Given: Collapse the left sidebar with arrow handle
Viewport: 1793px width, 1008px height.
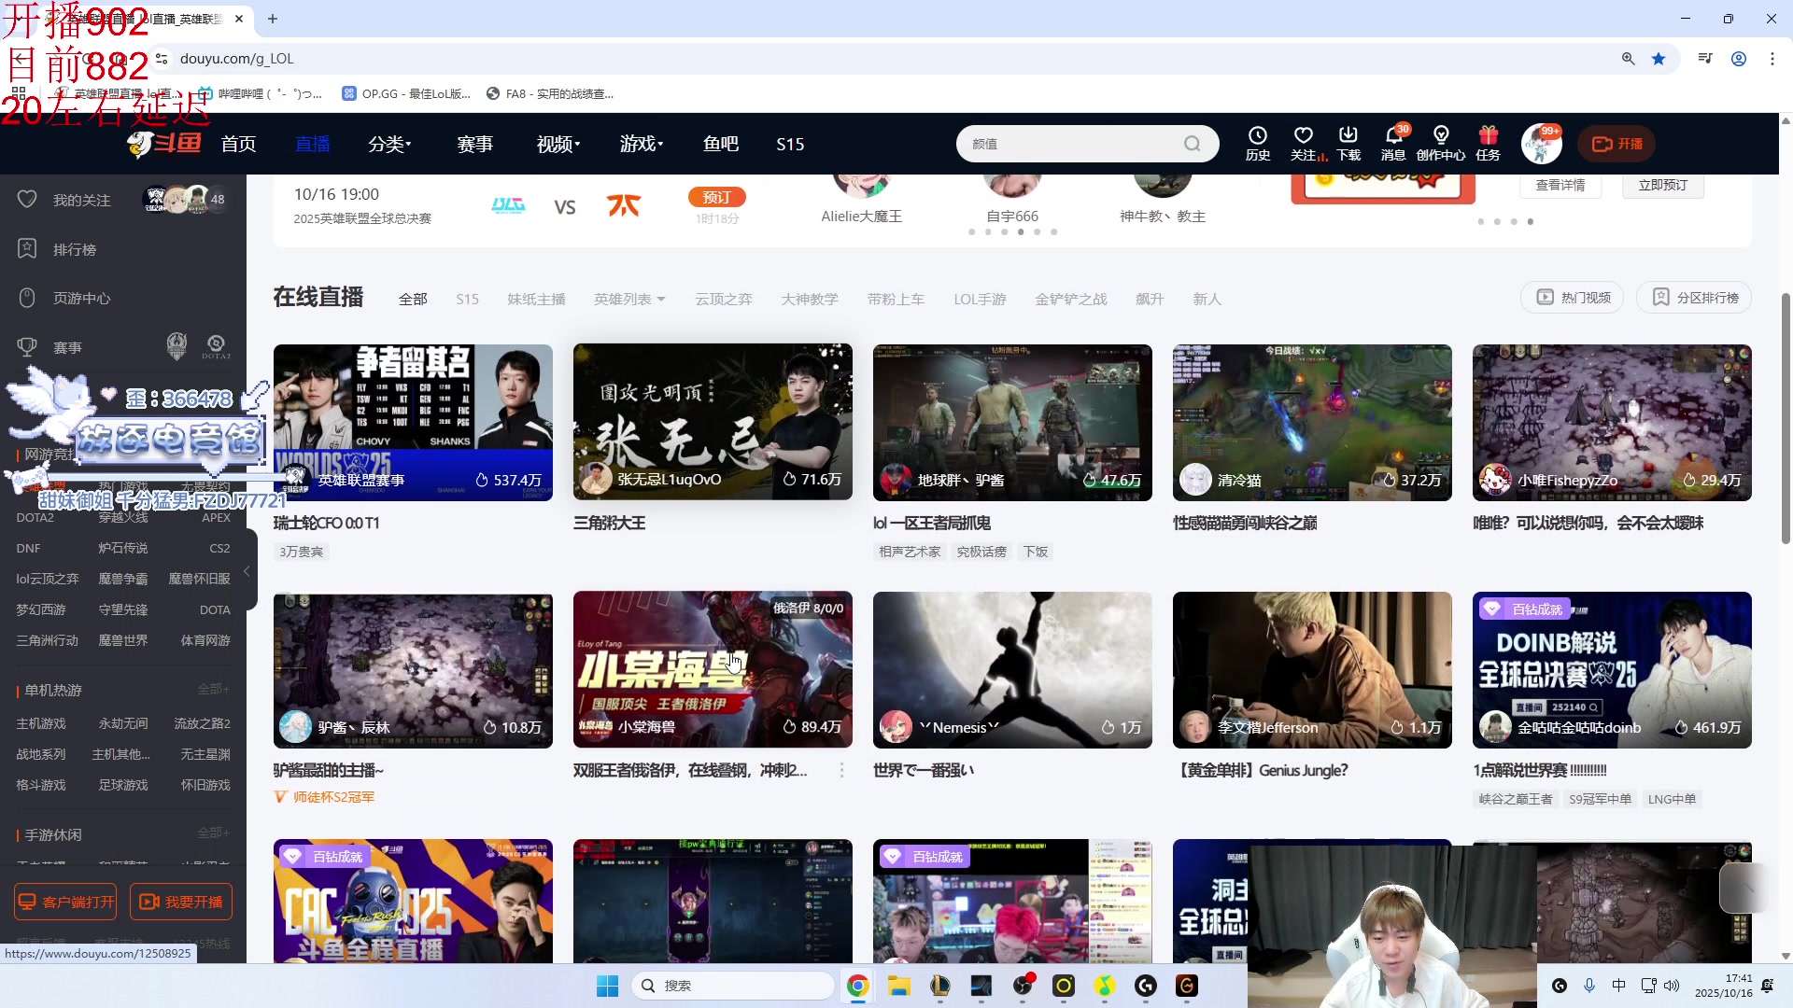Looking at the screenshot, I should point(247,571).
